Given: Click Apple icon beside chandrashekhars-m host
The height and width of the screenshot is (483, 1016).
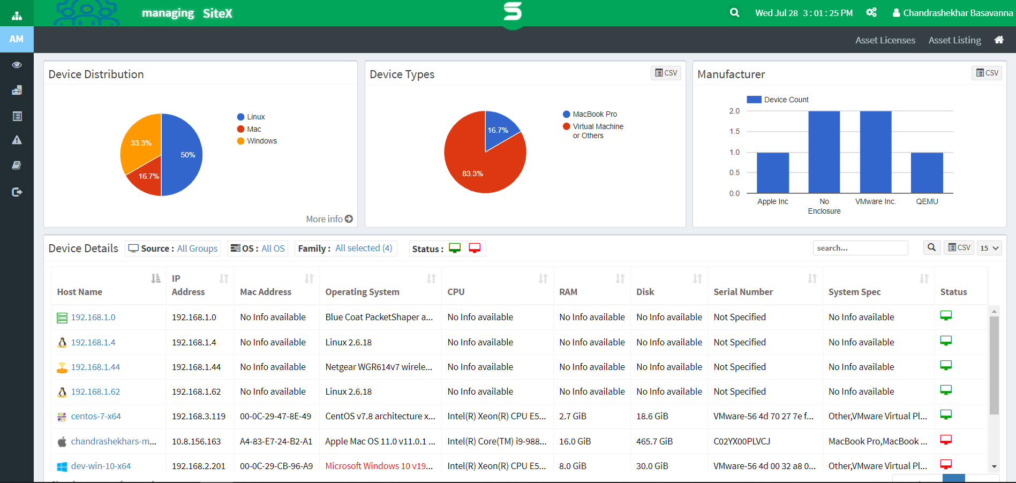Looking at the screenshot, I should (62, 442).
